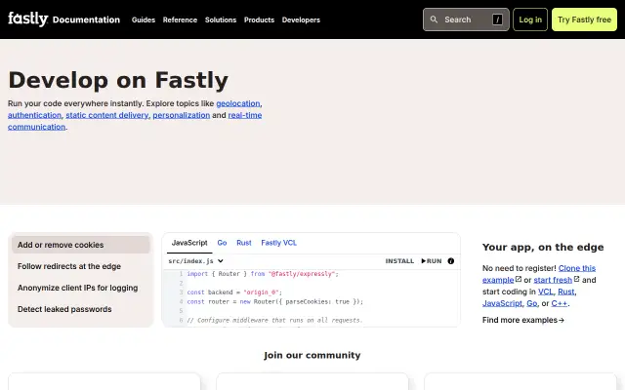This screenshot has width=625, height=390.
Task: Click 'Your app, on the edge' heading
Action: pos(543,247)
